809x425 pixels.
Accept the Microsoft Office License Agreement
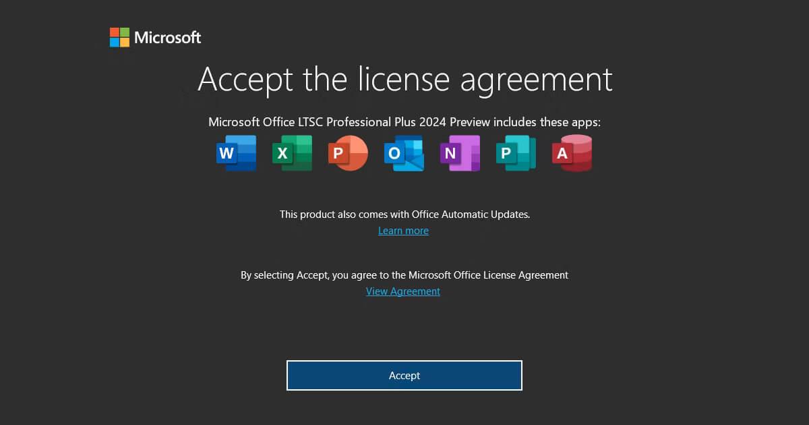tap(404, 375)
